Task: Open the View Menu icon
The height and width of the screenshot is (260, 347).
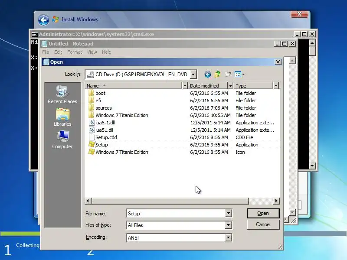Action: click(x=239, y=74)
